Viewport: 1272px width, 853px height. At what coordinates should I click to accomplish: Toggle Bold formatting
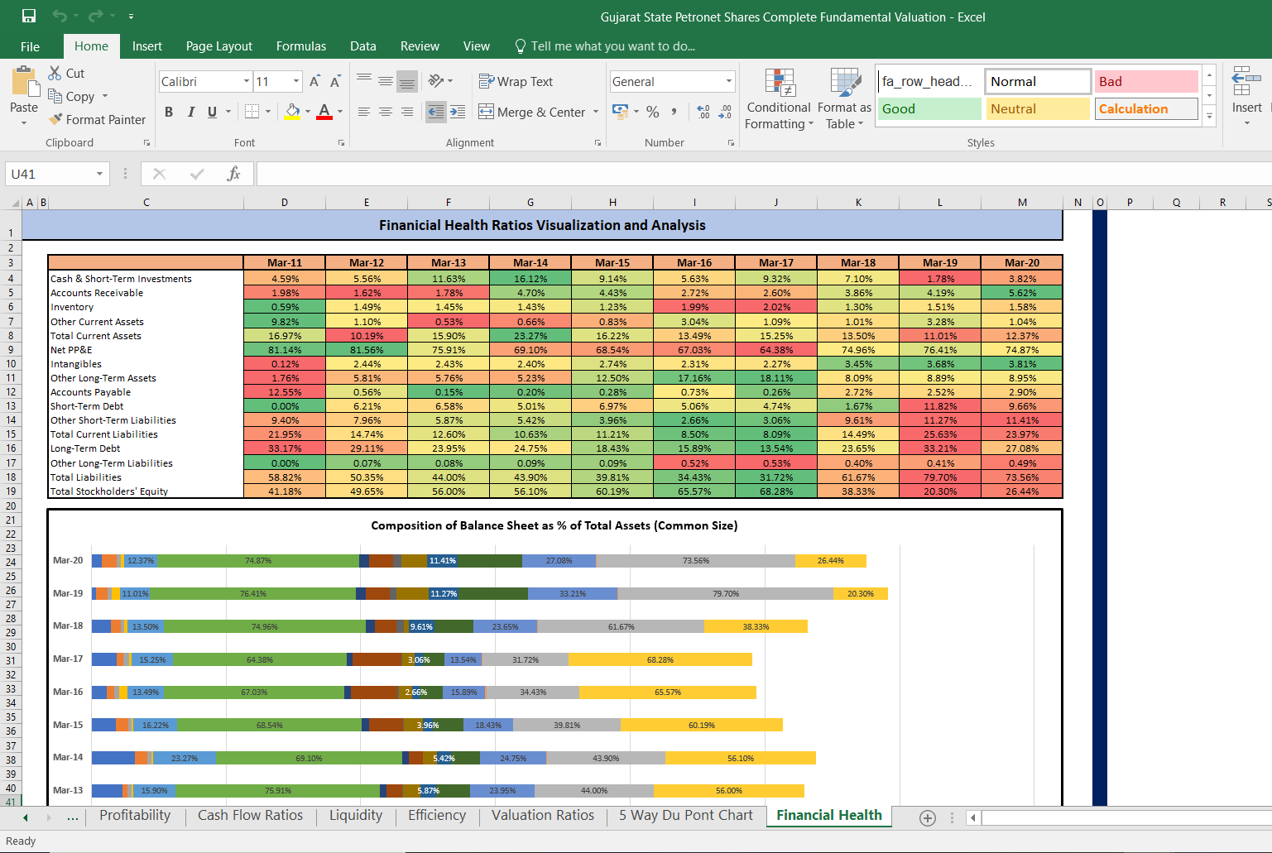[169, 112]
